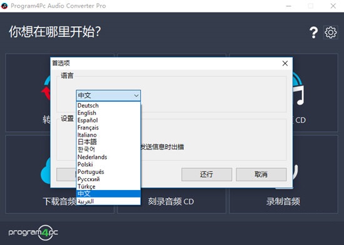
Task: Open the settings gear icon
Action: pyautogui.click(x=331, y=32)
